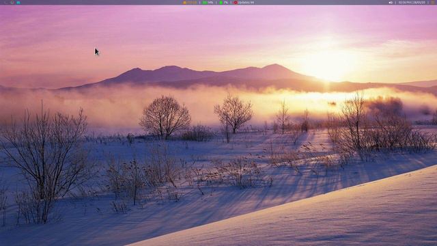The image size is (437, 246).
Task: Click the green CPU percentage indicator
Action: [x=223, y=3]
